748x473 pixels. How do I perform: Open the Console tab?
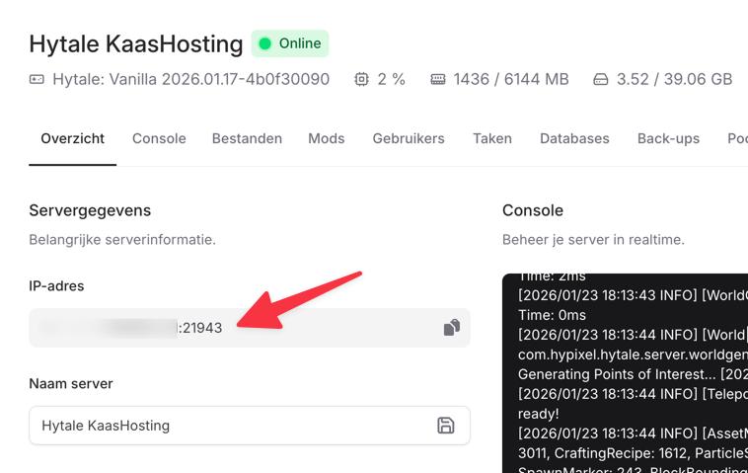point(159,138)
